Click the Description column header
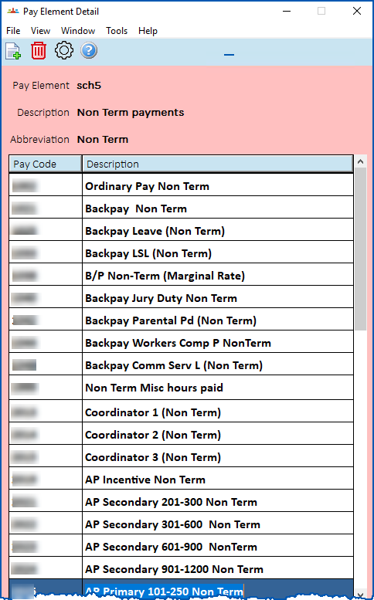 [218, 164]
